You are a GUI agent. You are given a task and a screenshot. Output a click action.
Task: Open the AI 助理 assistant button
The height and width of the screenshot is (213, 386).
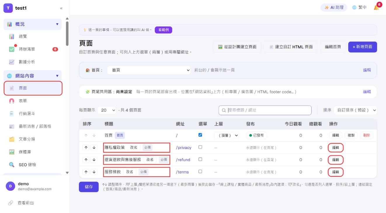click(x=334, y=8)
